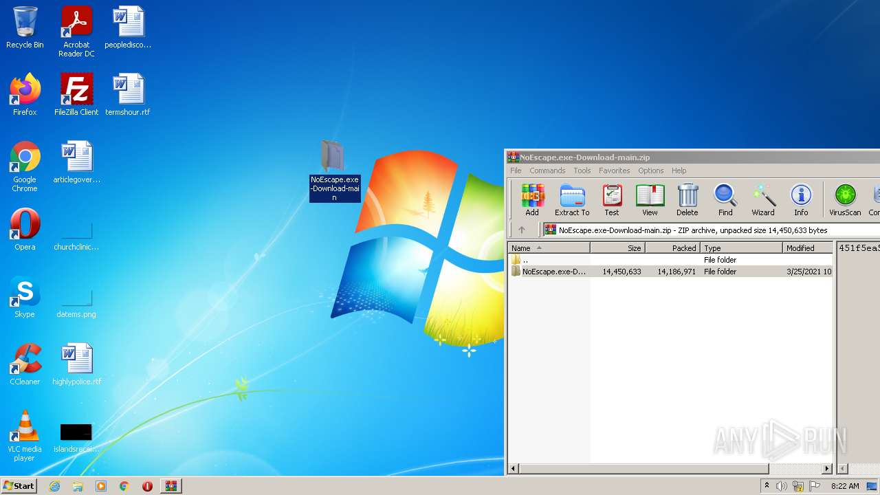
Task: Sort by the Packed column header
Action: [x=672, y=248]
